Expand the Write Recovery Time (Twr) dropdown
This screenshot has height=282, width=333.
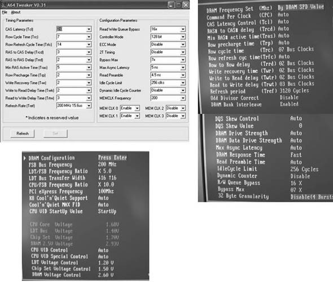coord(89,83)
